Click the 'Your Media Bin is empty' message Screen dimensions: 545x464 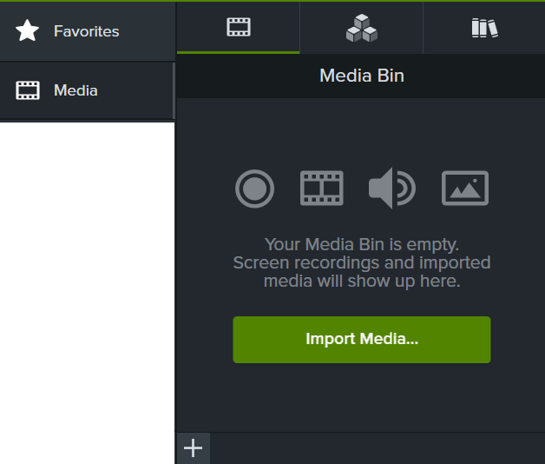point(361,244)
